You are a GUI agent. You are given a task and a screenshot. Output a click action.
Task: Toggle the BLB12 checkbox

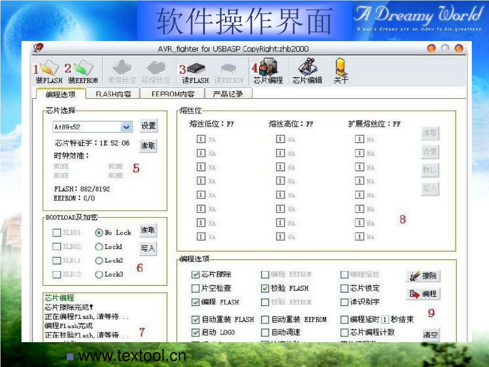[57, 274]
